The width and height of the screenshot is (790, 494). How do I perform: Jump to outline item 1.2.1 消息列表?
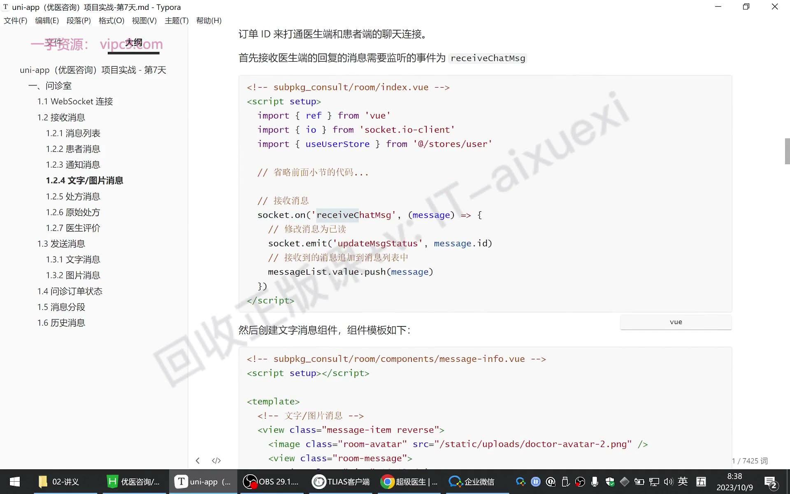[73, 133]
